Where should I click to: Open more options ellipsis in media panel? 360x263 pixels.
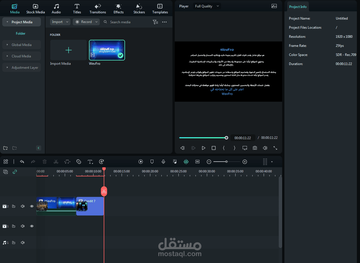165,22
